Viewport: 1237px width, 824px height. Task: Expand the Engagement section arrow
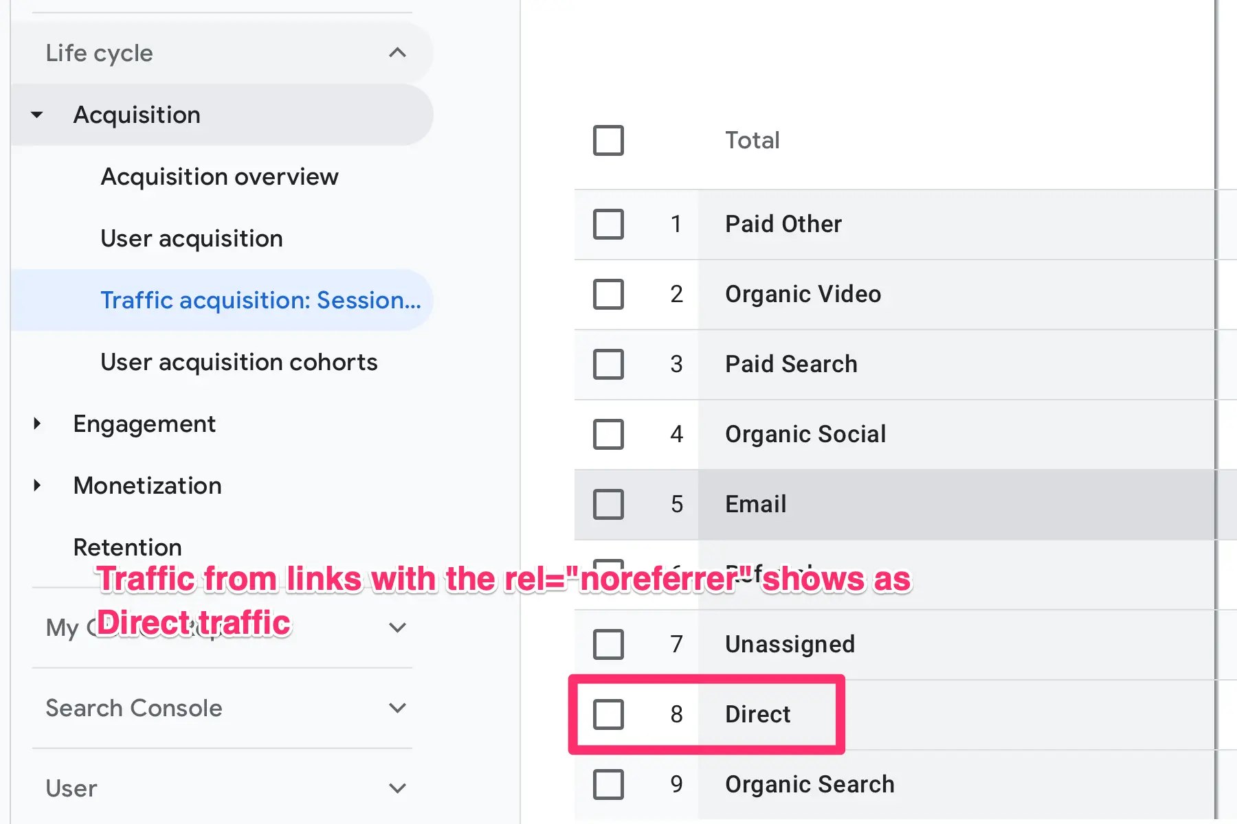[38, 424]
